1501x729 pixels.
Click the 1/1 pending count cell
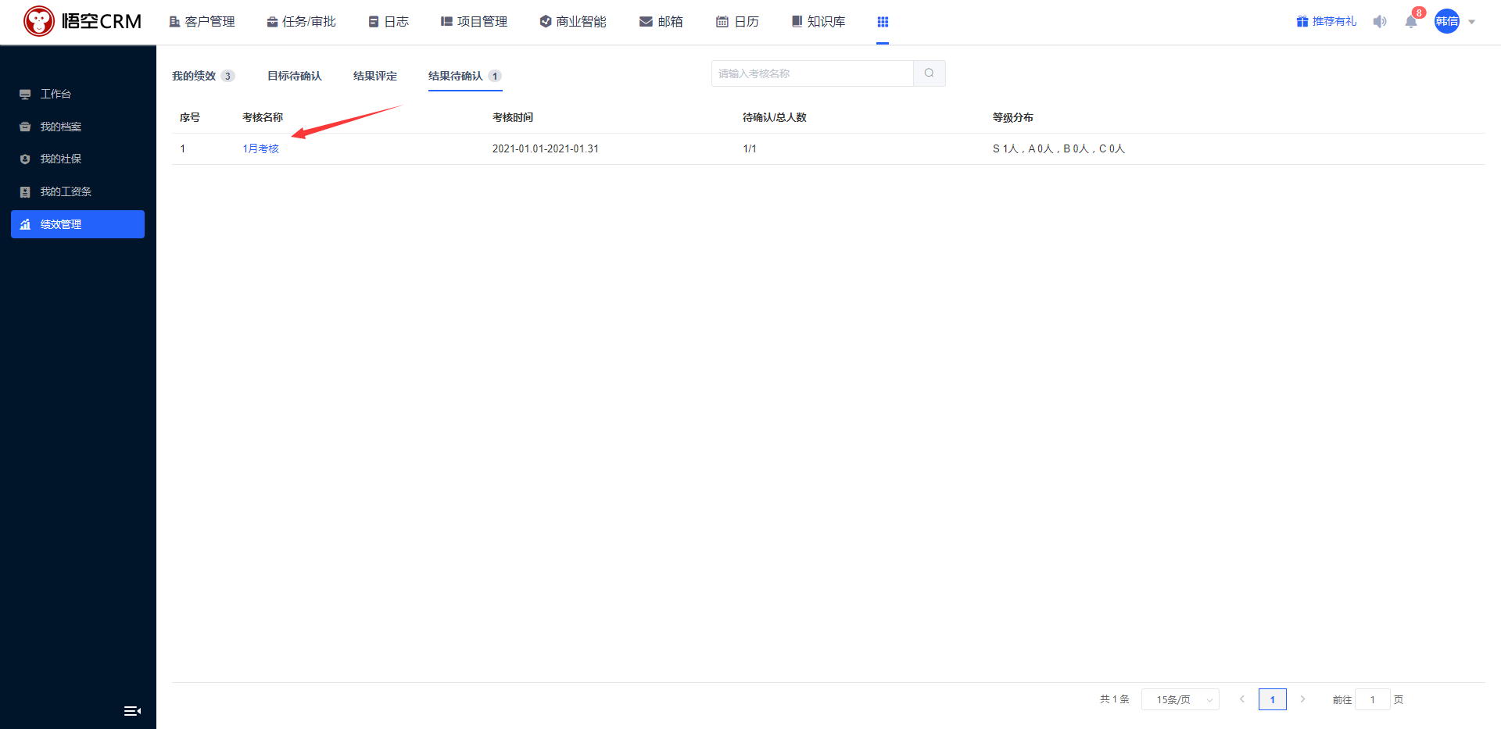coord(750,148)
